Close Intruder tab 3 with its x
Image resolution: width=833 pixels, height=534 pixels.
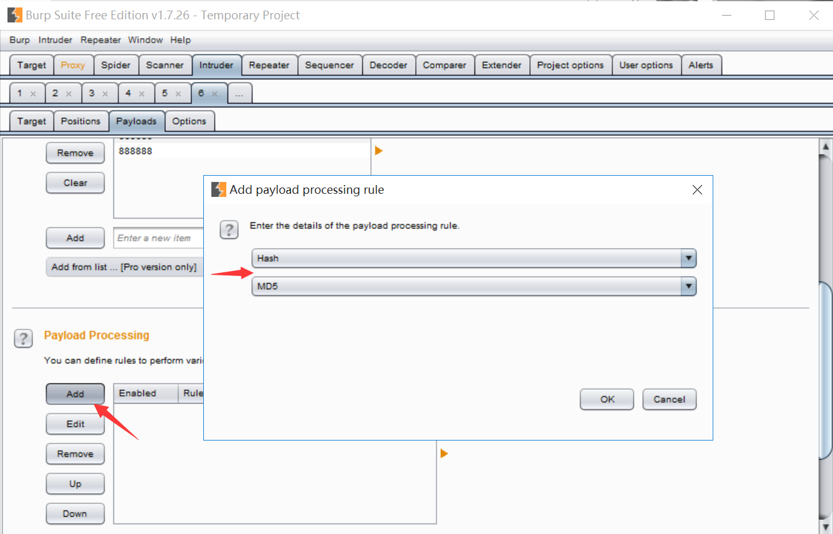pyautogui.click(x=105, y=93)
